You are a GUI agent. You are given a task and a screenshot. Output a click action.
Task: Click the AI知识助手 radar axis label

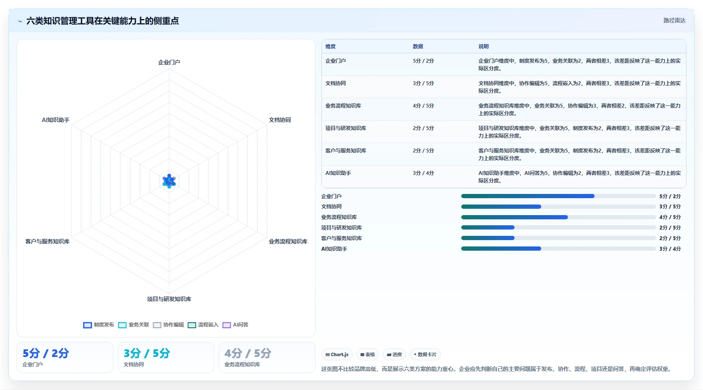tap(55, 120)
